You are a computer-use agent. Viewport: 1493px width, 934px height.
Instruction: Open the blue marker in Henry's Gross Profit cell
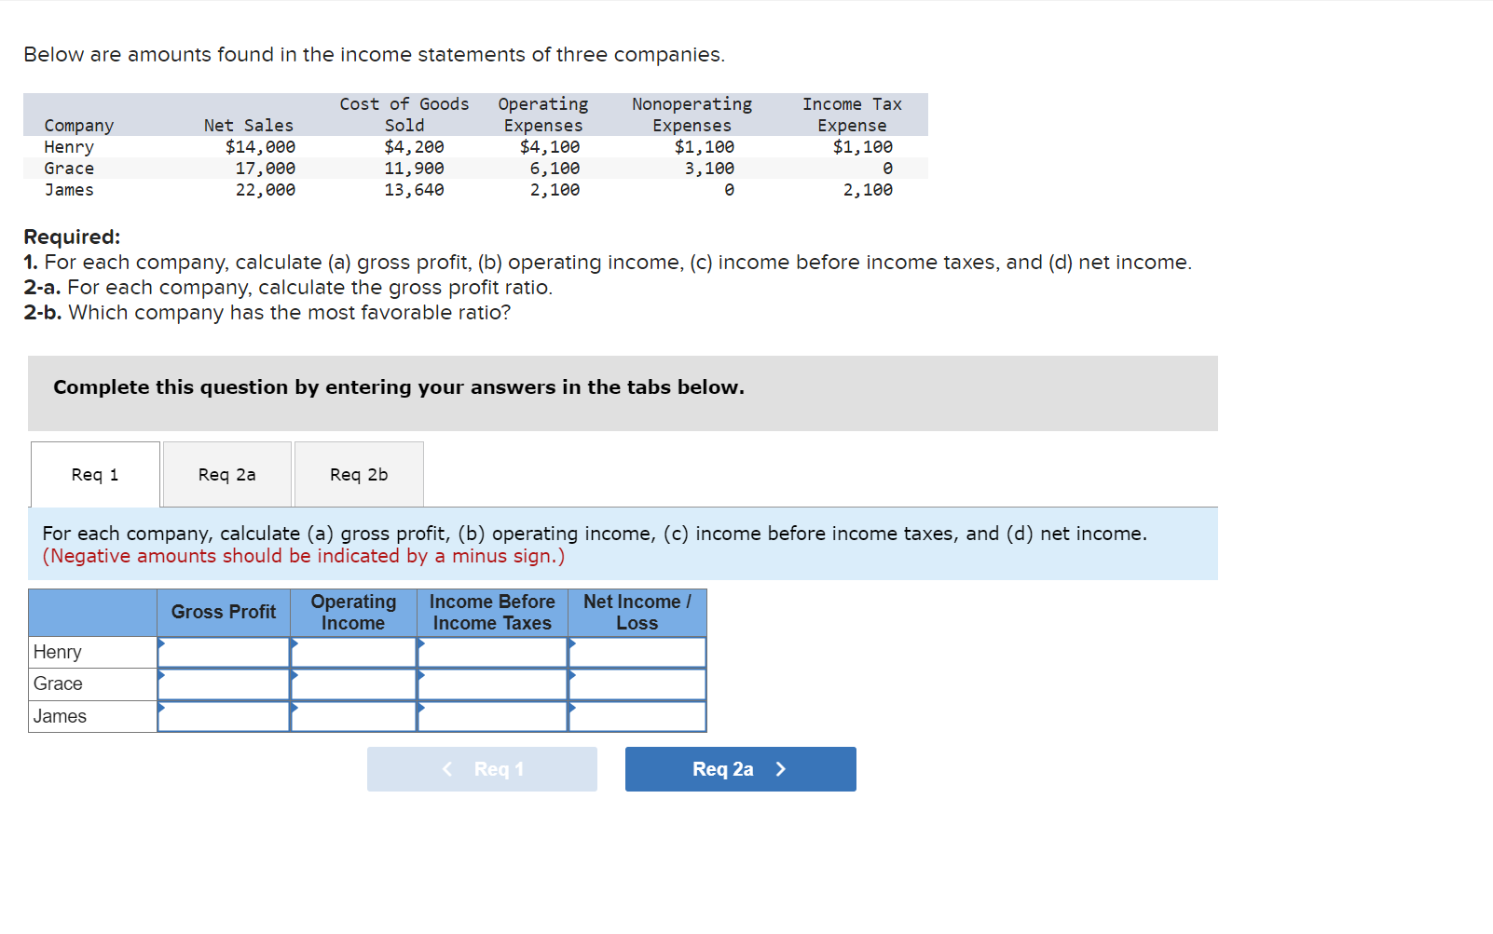tap(161, 643)
